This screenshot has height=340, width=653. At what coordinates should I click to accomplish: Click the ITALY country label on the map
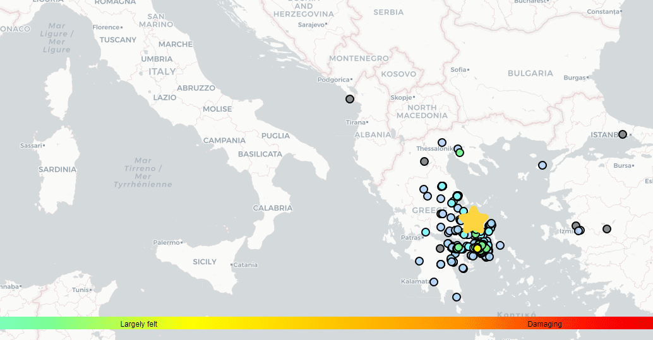click(x=162, y=72)
